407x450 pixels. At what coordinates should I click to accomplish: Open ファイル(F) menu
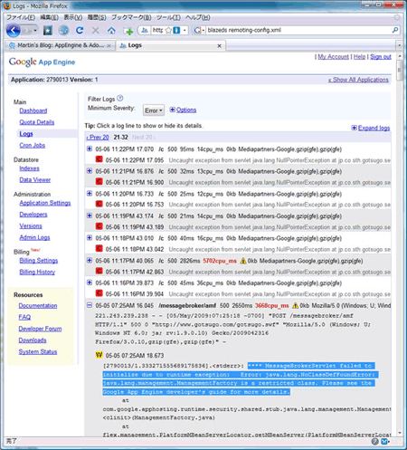click(21, 17)
